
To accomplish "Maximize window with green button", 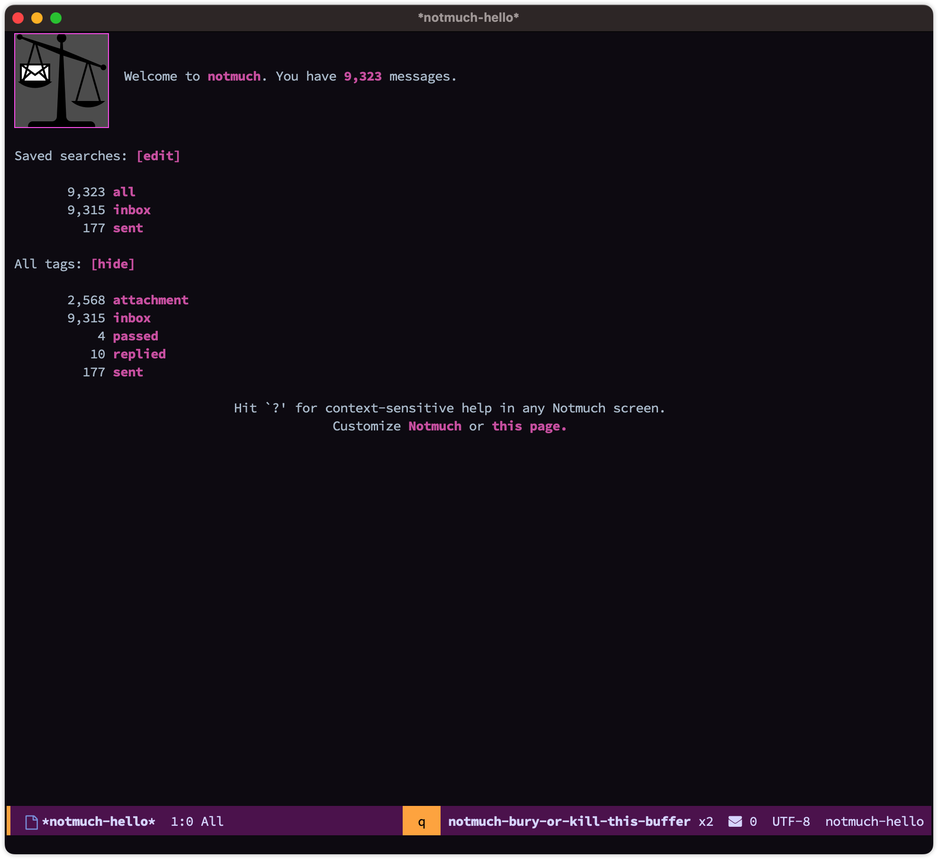I will [56, 18].
